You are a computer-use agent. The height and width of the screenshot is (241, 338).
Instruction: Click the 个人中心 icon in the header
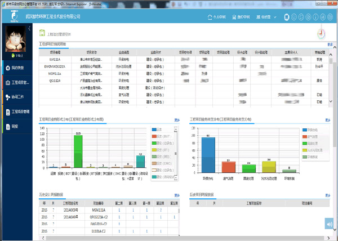pyautogui.click(x=216, y=17)
